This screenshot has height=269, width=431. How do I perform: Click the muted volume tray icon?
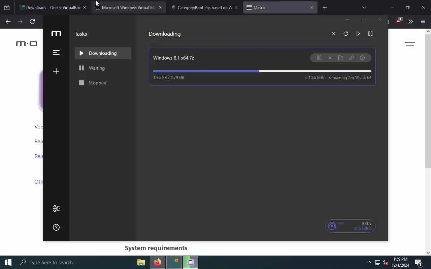pyautogui.click(x=386, y=262)
